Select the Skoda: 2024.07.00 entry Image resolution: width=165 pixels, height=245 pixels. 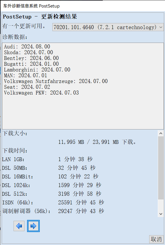click(29, 52)
